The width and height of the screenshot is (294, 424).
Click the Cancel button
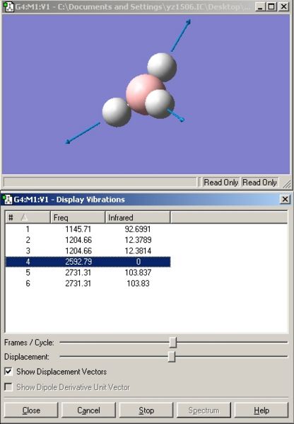[x=88, y=411]
